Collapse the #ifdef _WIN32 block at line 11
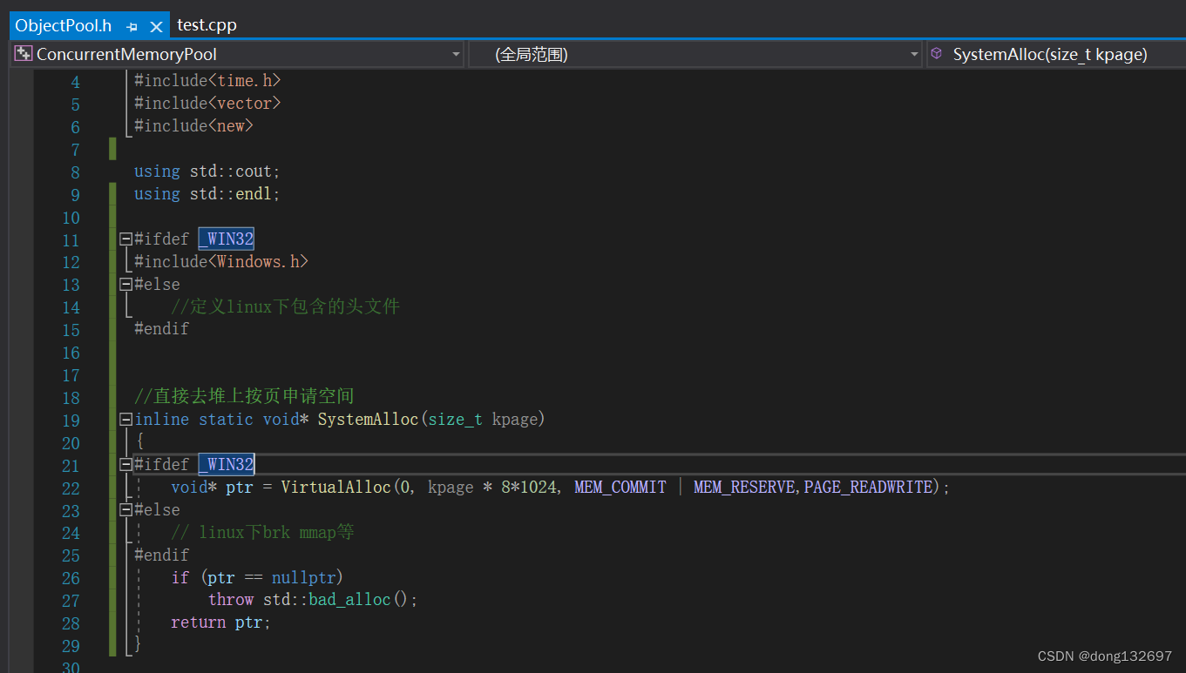 coord(125,239)
